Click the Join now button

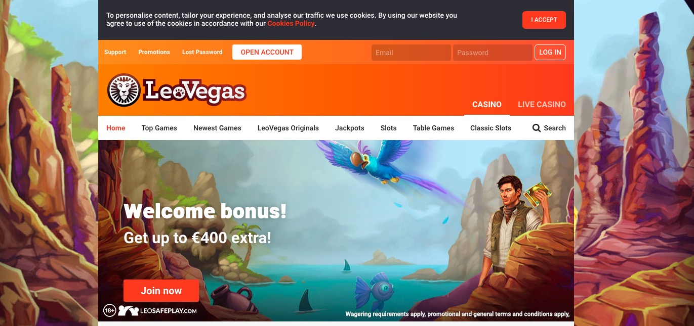[161, 291]
